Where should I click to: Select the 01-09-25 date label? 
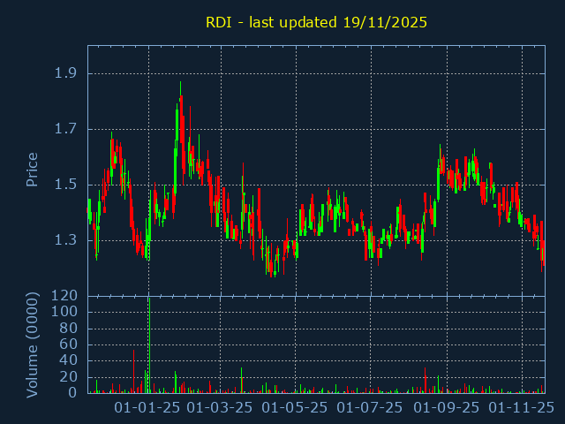tap(447, 407)
